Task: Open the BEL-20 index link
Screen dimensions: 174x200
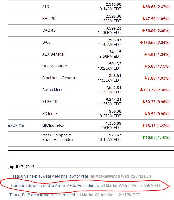Action: click(x=49, y=19)
